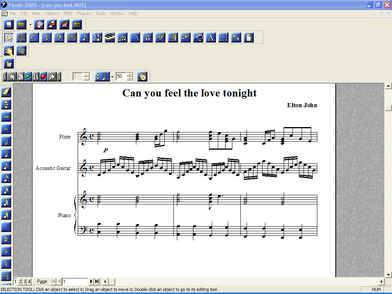Select the Smart Shape slur tool
Viewport: 392px width, 294px height.
pyautogui.click(x=135, y=38)
